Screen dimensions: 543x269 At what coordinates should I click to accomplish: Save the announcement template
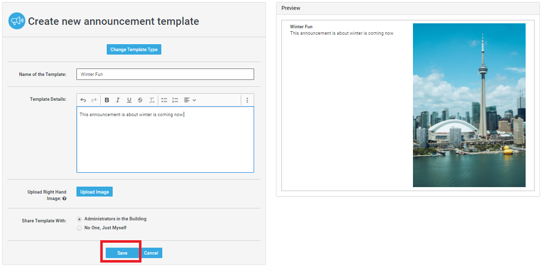coord(122,253)
